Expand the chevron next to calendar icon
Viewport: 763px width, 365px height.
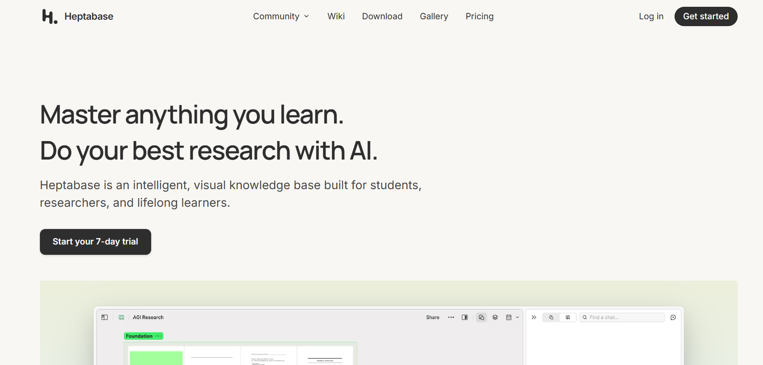(x=517, y=317)
